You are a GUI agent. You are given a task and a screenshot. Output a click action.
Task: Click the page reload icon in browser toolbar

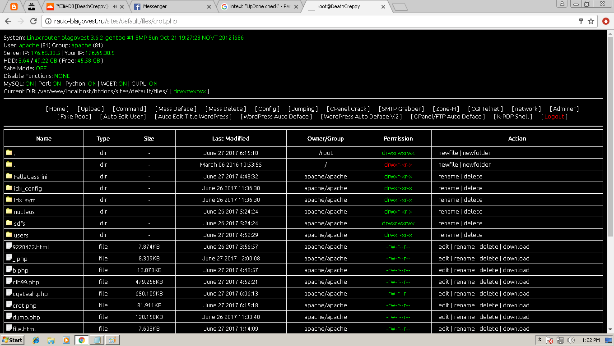(x=34, y=21)
